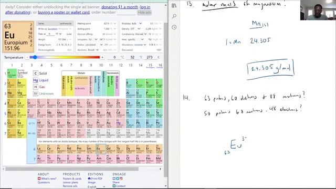Viewport: 336px width, 189px height.
Task: Click the temperature slider blue handle
Action: click(x=35, y=57)
